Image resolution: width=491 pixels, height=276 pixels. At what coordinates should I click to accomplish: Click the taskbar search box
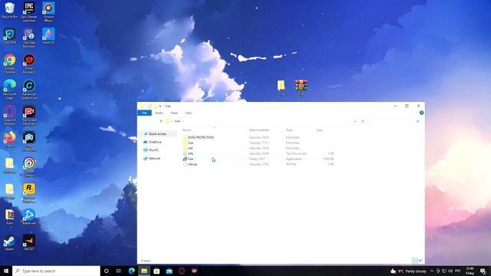56,271
